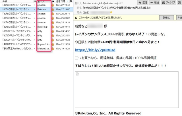Click the junk flame icon on the Rakuten row

tap(53, 9)
